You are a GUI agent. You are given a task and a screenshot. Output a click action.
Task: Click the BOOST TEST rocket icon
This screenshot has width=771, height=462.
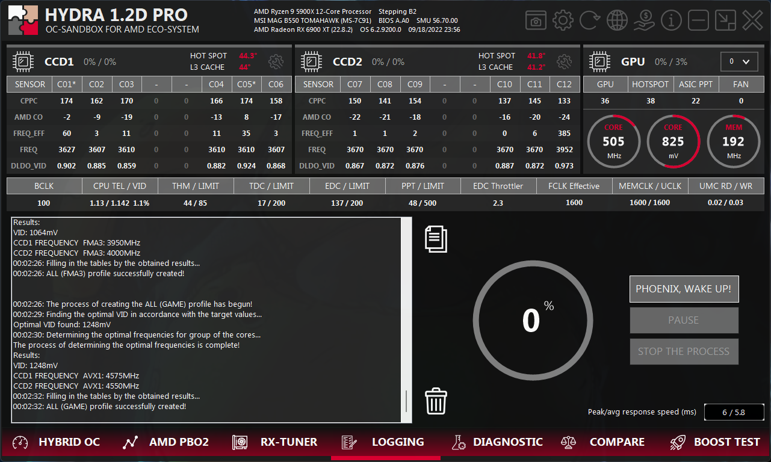click(x=678, y=442)
